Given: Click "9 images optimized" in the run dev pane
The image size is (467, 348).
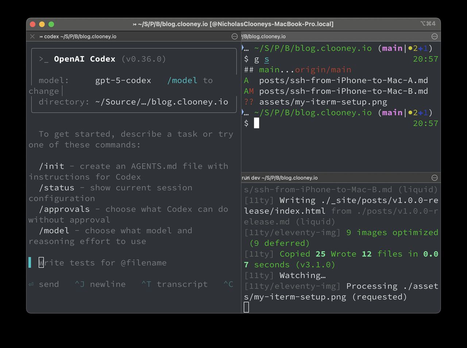Looking at the screenshot, I should 392,233.
